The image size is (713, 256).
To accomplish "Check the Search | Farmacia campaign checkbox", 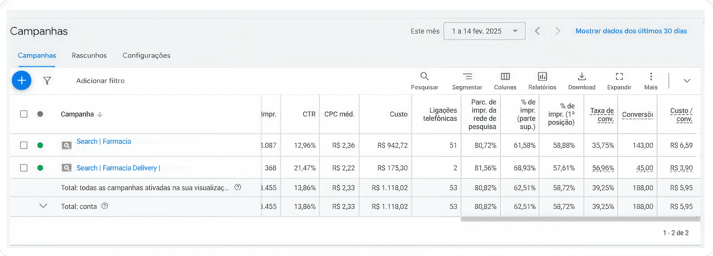I will [24, 145].
